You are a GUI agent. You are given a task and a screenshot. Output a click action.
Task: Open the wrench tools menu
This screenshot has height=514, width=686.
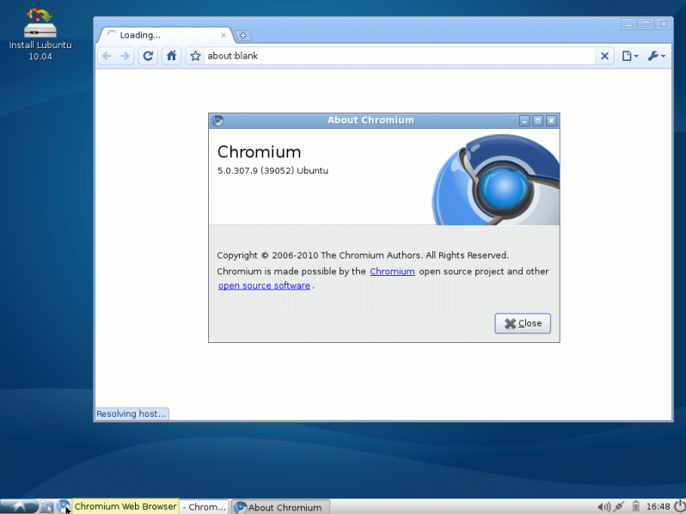656,56
